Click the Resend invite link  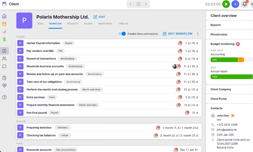[x=225, y=148]
